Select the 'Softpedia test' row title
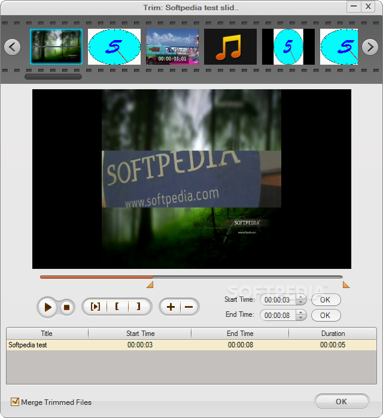Image resolution: width=383 pixels, height=418 pixels. (28, 345)
